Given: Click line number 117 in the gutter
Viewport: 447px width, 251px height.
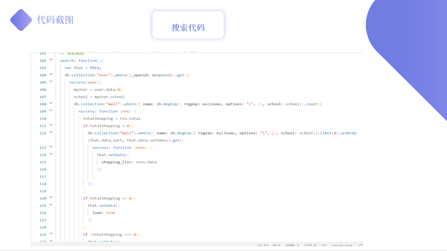Looking at the screenshot, I should (43, 177).
